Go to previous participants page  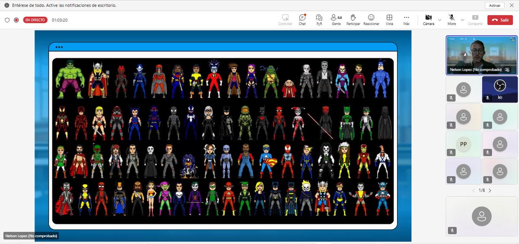pos(473,190)
